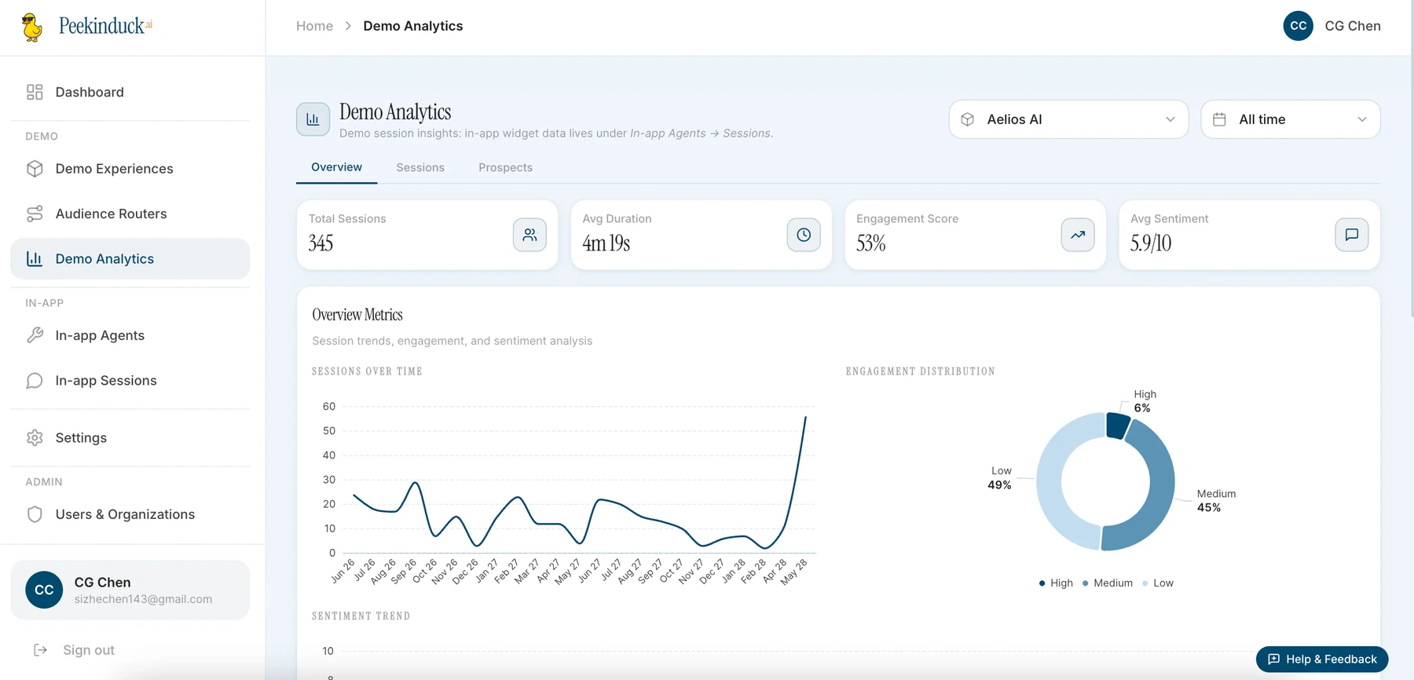Open the All time date range dropdown
Screen dimensions: 1414x680
tap(1291, 119)
